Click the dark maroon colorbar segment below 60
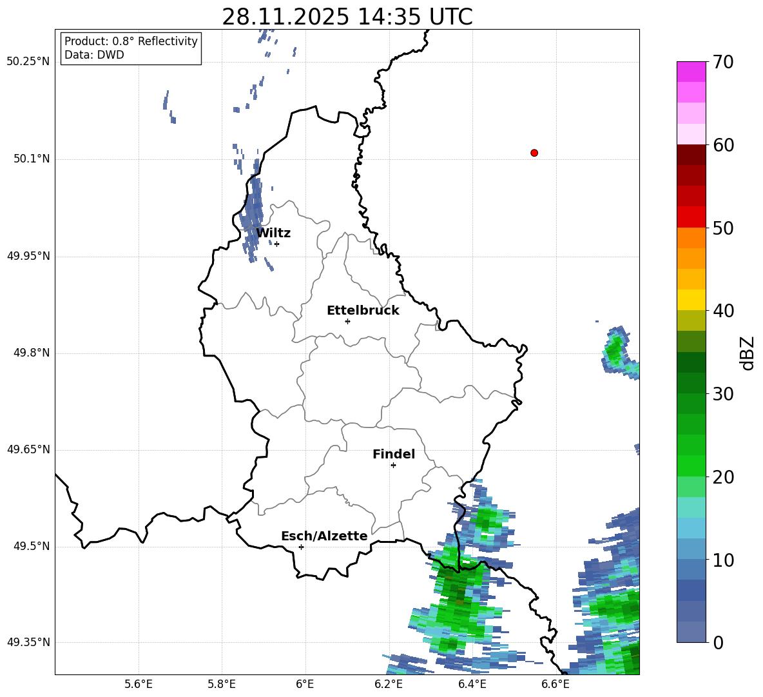The width and height of the screenshot is (763, 697). click(691, 155)
